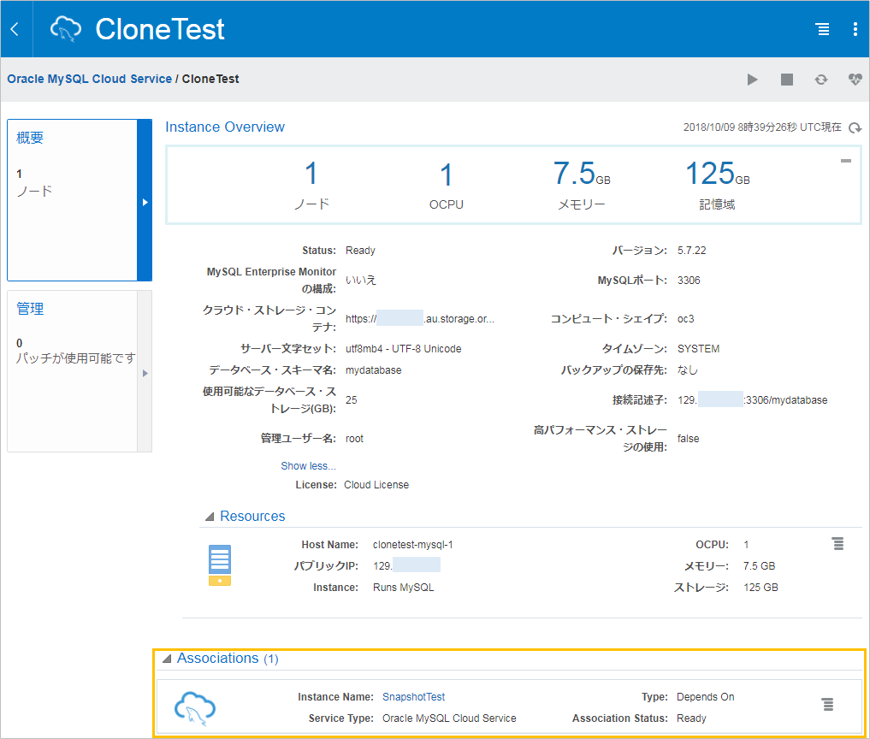This screenshot has height=739, width=870.
Task: Click the OCPU summary count
Action: click(x=446, y=174)
